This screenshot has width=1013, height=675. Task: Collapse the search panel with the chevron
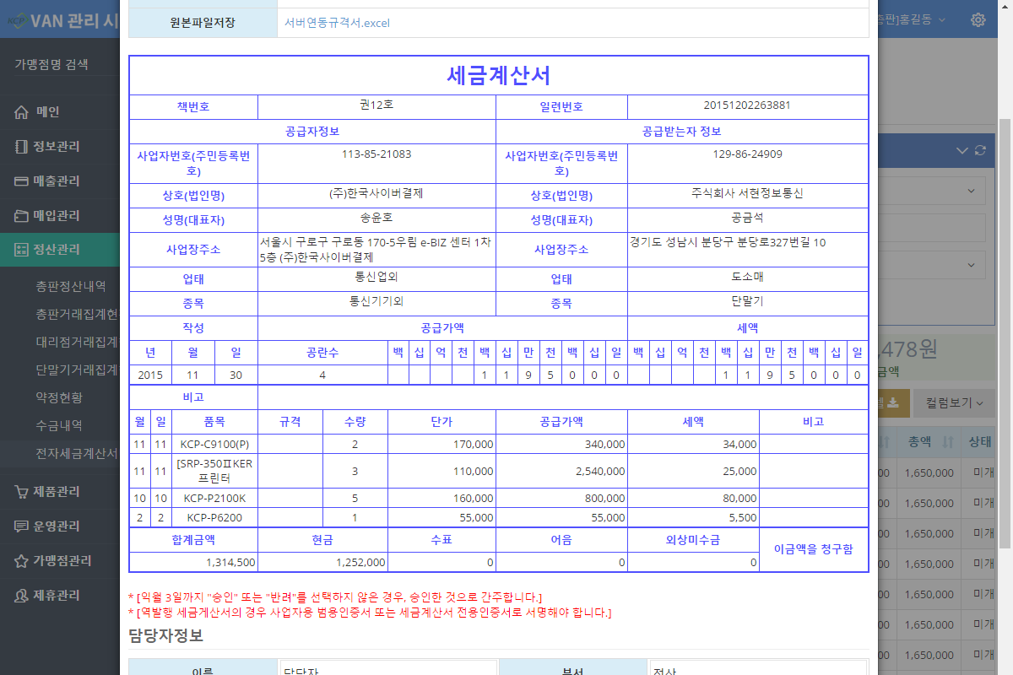(x=962, y=150)
